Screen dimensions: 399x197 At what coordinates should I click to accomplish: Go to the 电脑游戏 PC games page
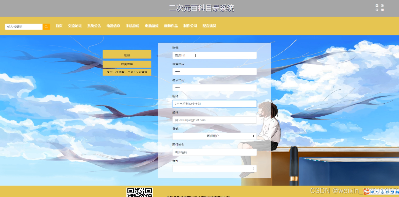pyautogui.click(x=151, y=26)
